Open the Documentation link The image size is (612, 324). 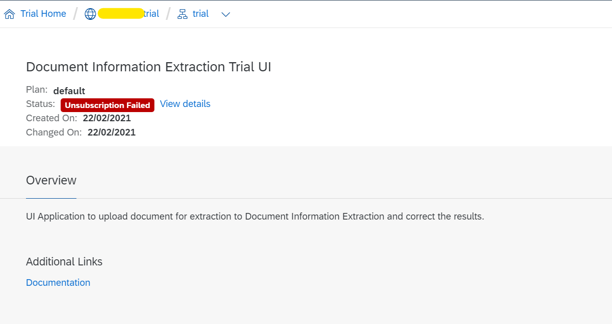click(x=58, y=283)
